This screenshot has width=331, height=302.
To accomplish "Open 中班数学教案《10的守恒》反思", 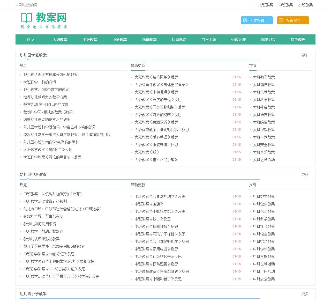I will click(49, 254).
